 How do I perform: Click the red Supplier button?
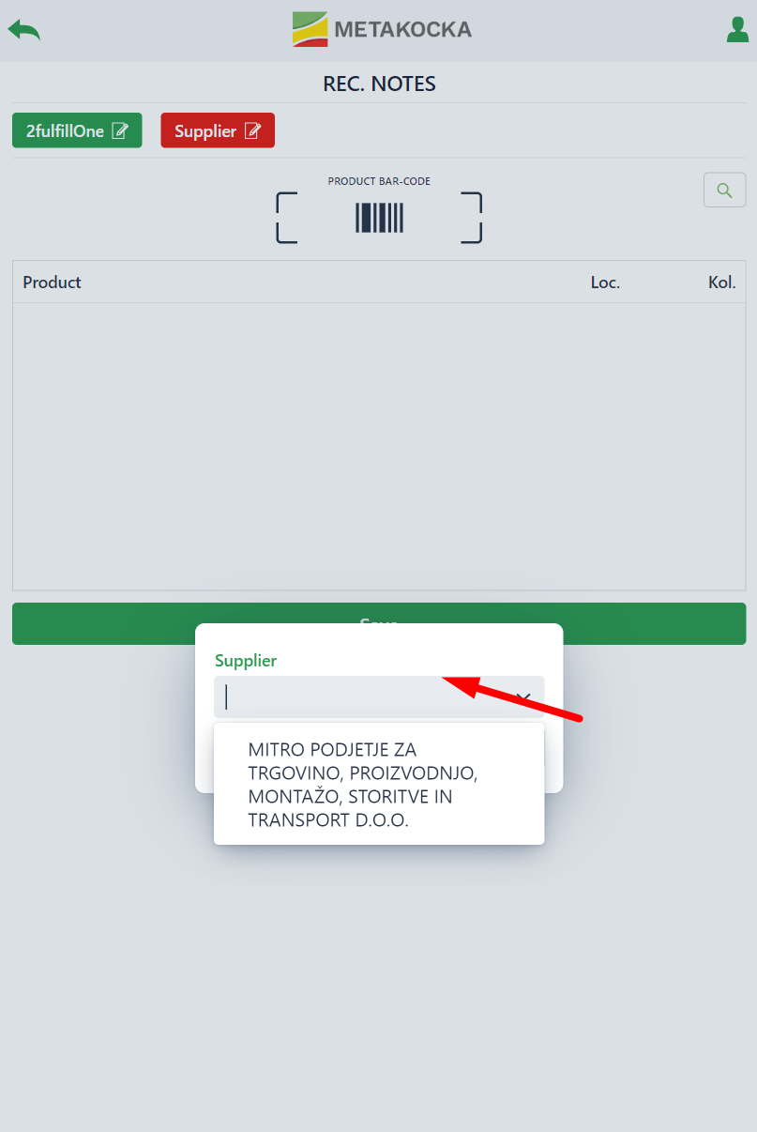(218, 131)
